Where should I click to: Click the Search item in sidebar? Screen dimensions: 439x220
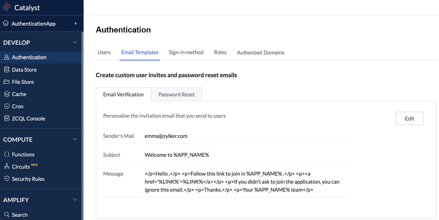tap(20, 215)
